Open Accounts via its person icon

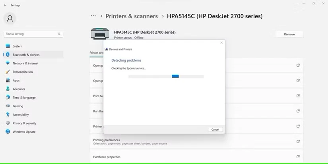[8, 89]
